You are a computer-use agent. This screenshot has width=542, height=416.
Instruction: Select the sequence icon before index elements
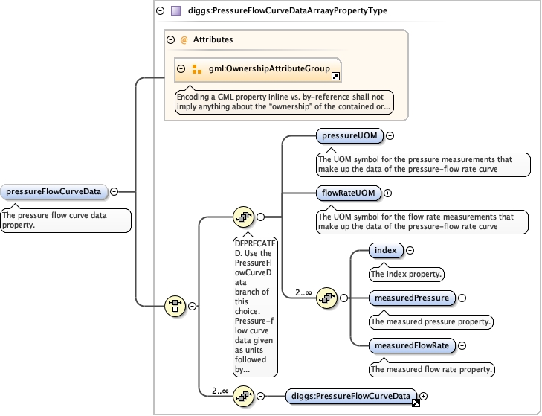(x=326, y=298)
